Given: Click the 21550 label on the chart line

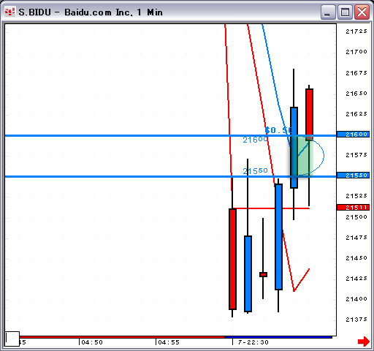Looking at the screenshot, I should point(255,171).
